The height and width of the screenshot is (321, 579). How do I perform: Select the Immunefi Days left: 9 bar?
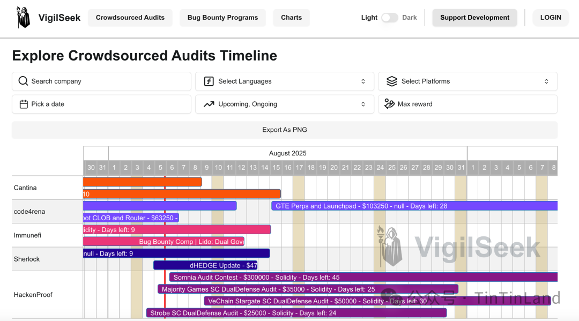point(177,230)
